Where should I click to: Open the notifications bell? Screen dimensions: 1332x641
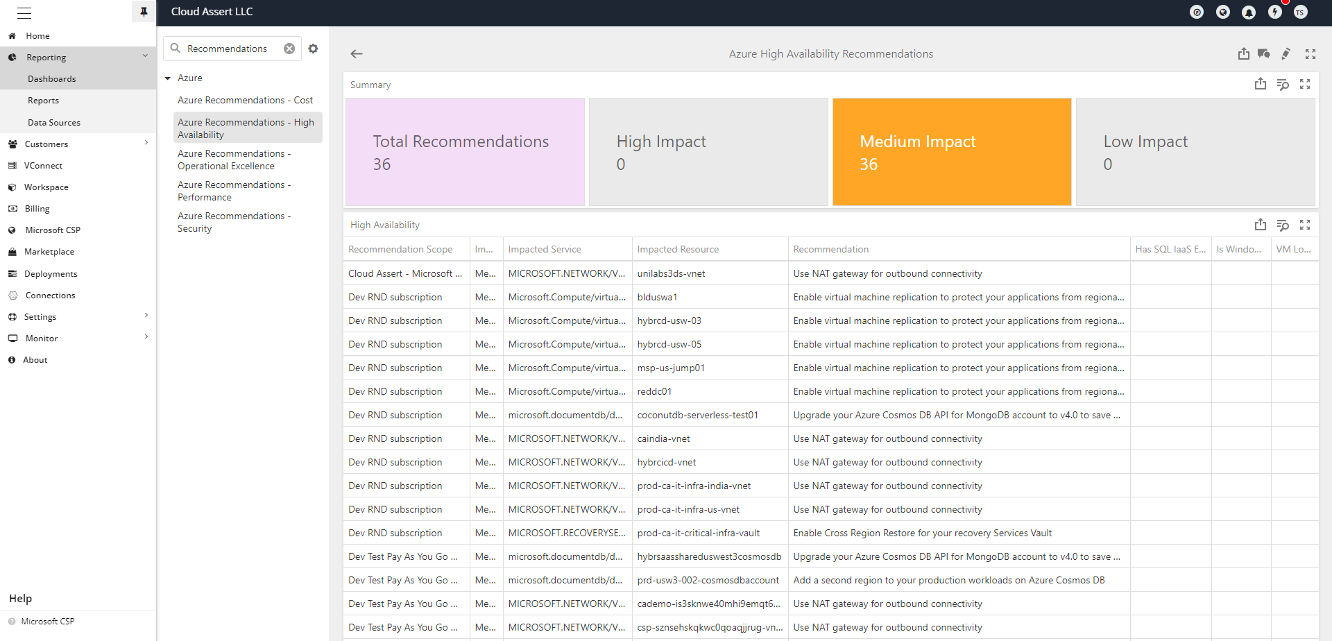(x=1249, y=12)
